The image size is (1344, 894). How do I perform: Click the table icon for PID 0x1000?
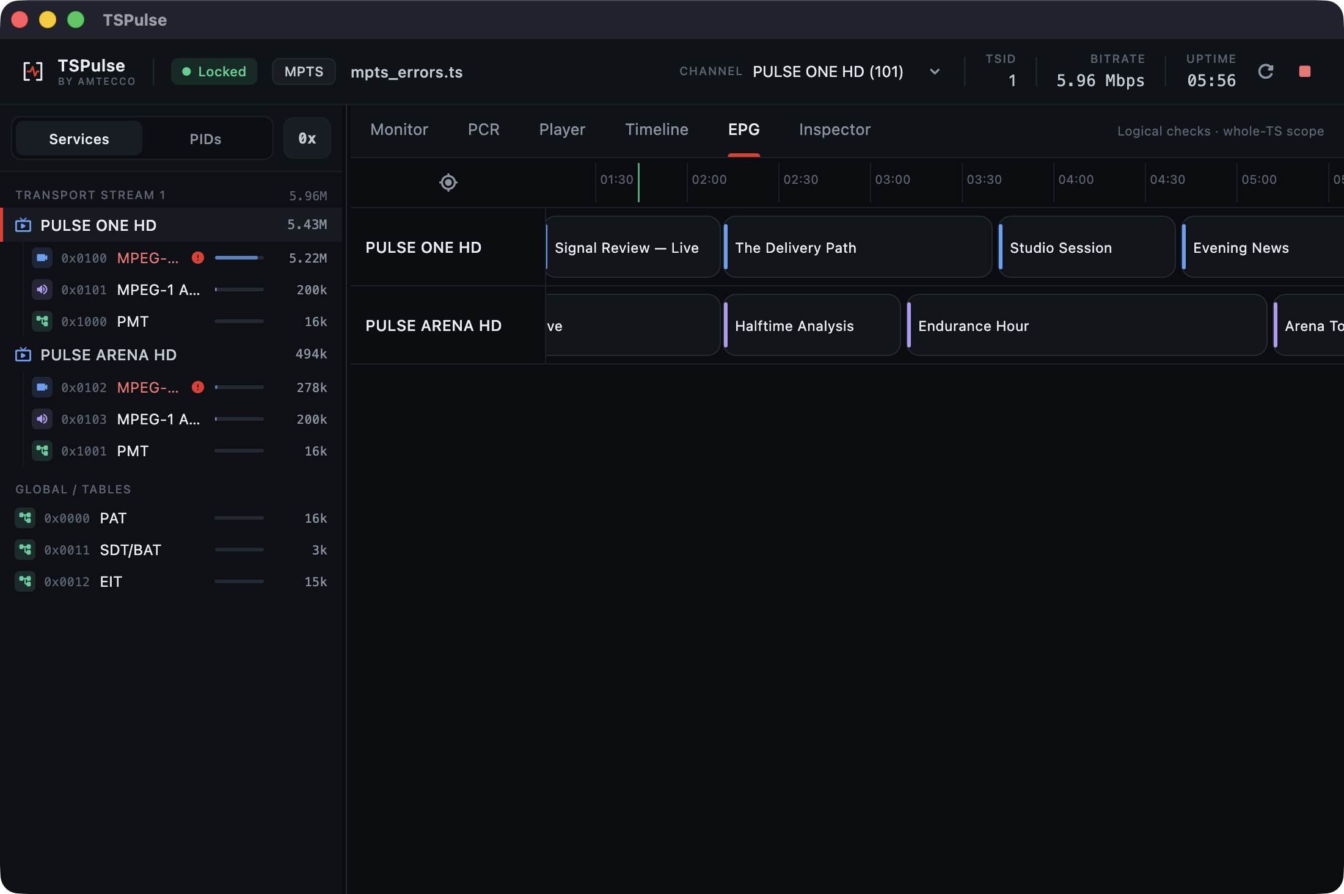coord(42,321)
